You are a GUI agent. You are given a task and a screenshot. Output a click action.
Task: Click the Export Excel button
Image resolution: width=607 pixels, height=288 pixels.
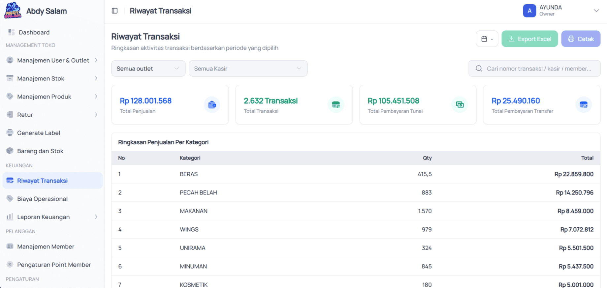click(x=529, y=39)
